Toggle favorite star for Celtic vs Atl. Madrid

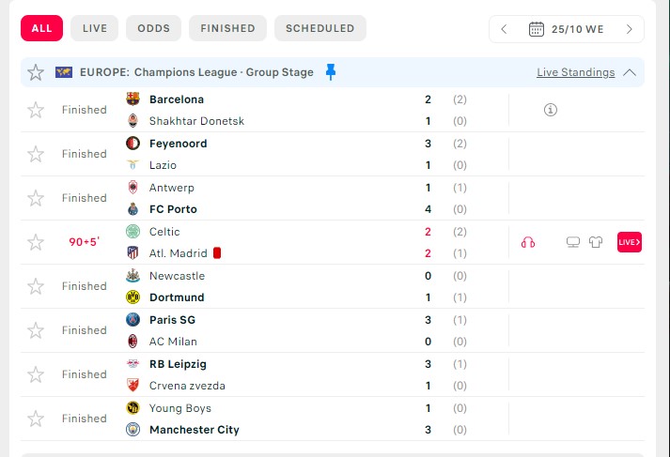click(36, 242)
